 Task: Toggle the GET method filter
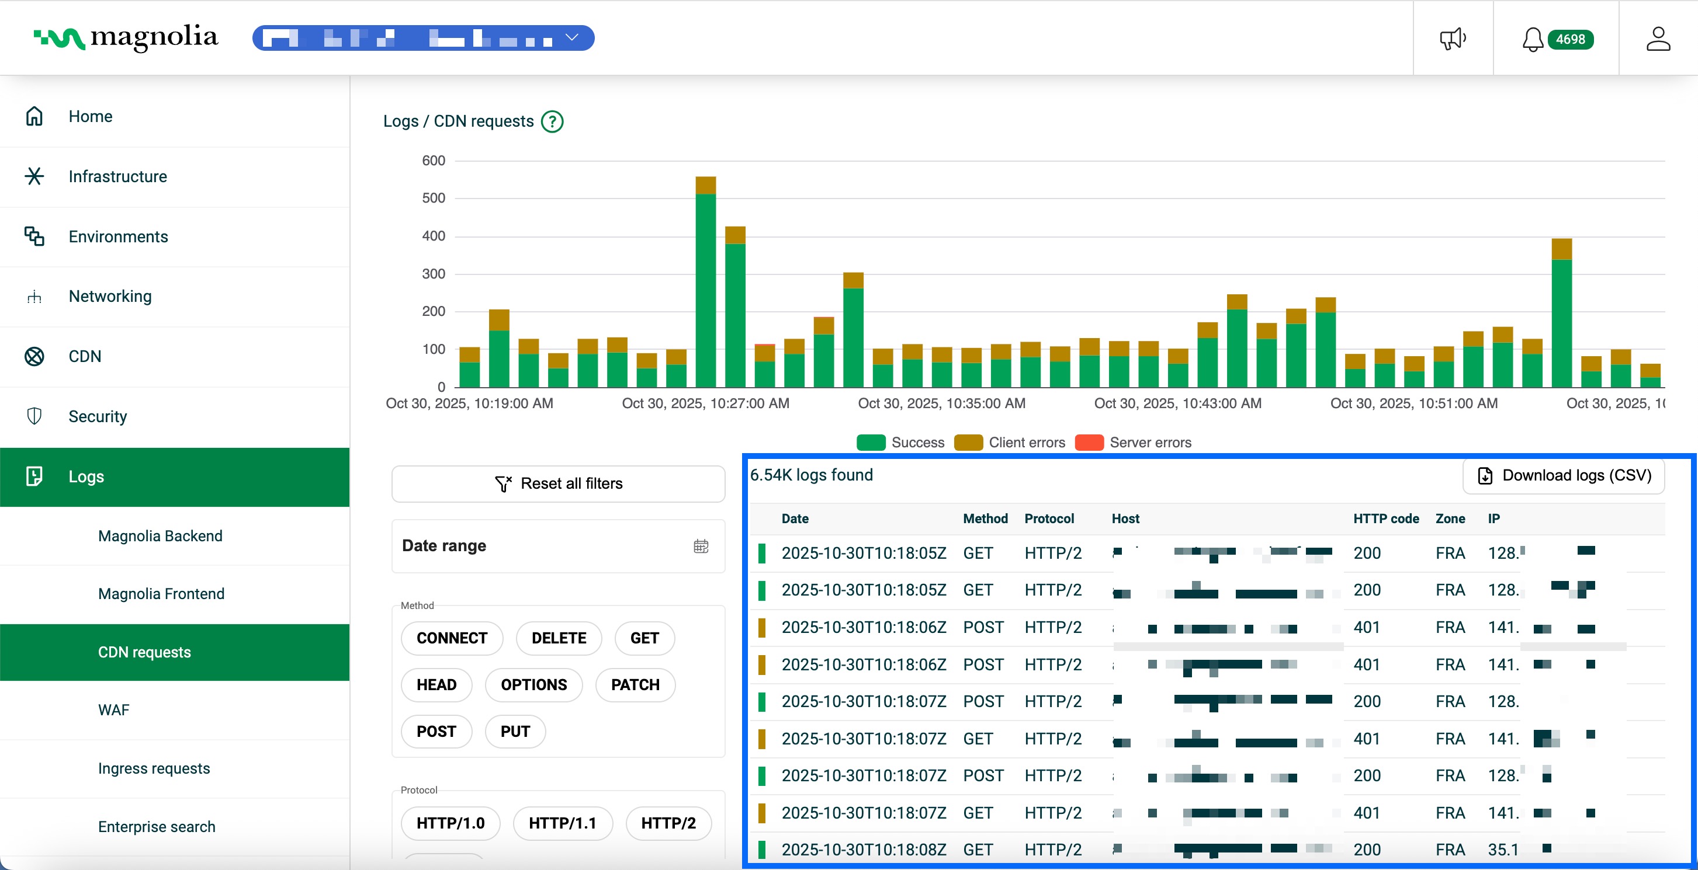[x=644, y=638]
